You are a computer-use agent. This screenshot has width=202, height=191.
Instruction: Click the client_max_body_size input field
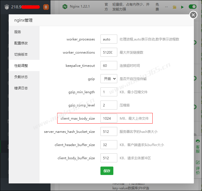point(109,118)
